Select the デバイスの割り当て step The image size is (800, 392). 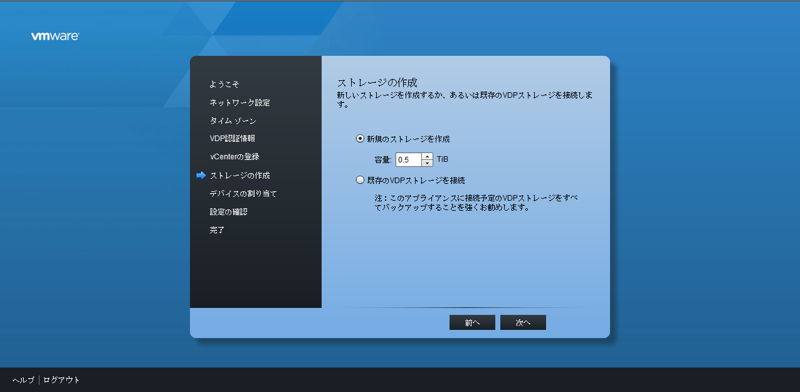click(243, 194)
